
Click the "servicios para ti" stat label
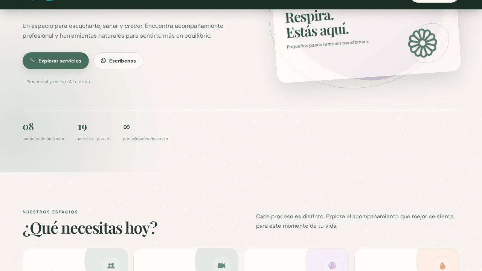click(93, 139)
